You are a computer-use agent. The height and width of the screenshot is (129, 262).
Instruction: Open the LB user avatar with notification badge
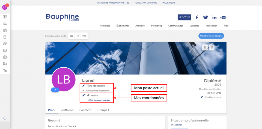point(5,7)
